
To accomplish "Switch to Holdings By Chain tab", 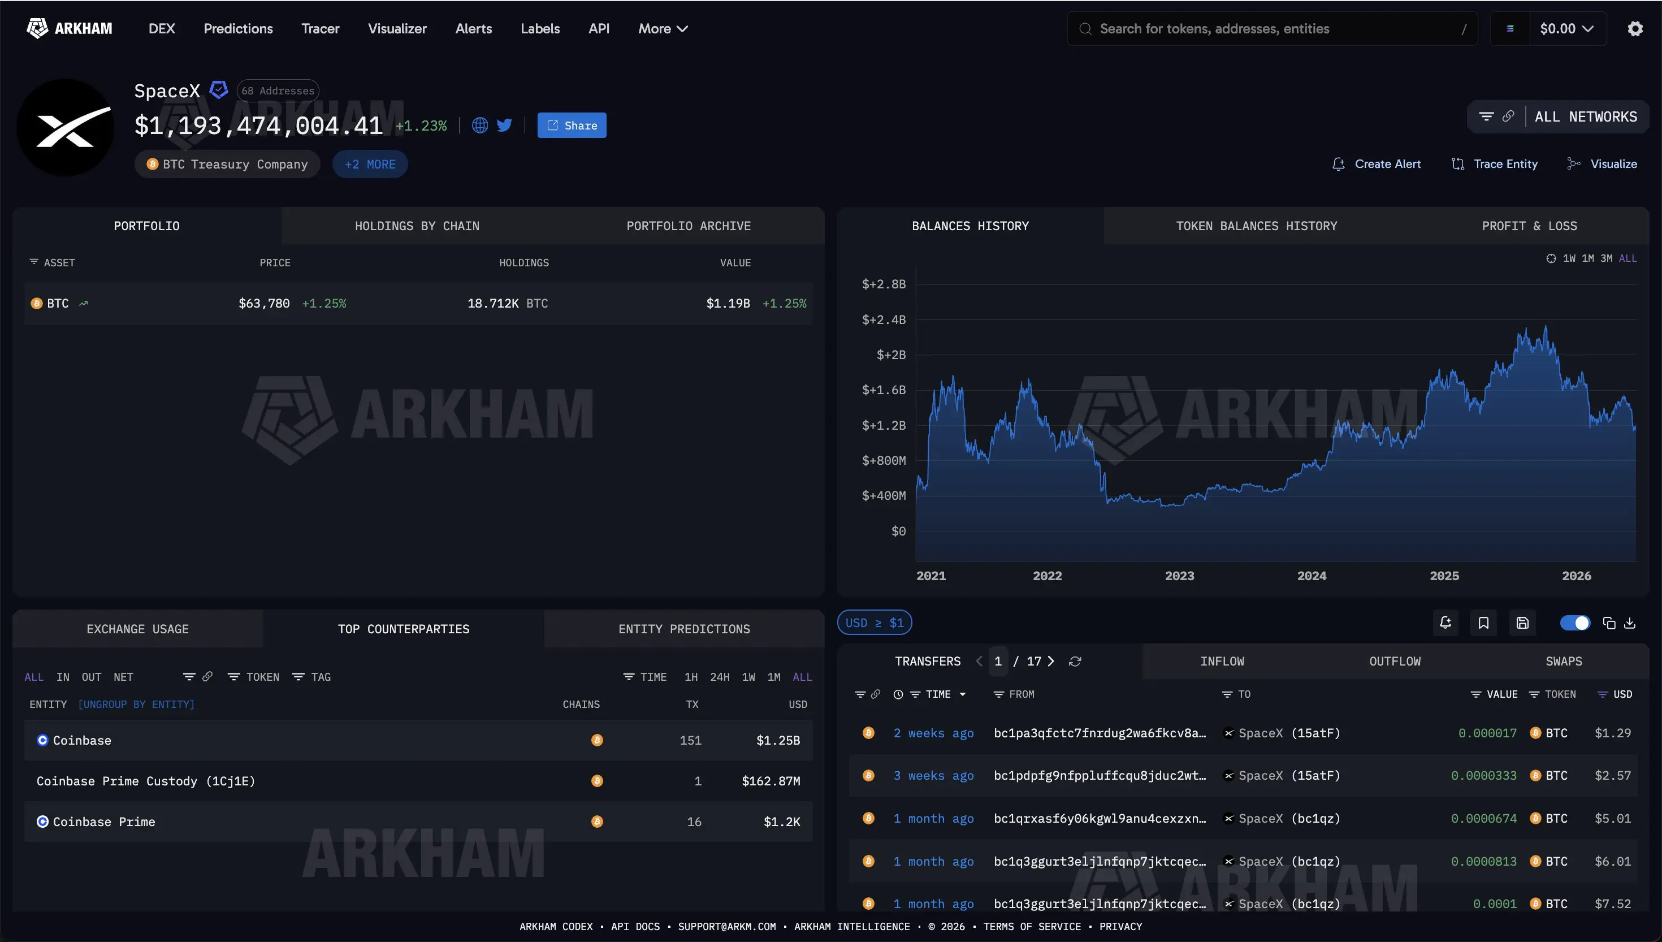I will click(x=417, y=226).
